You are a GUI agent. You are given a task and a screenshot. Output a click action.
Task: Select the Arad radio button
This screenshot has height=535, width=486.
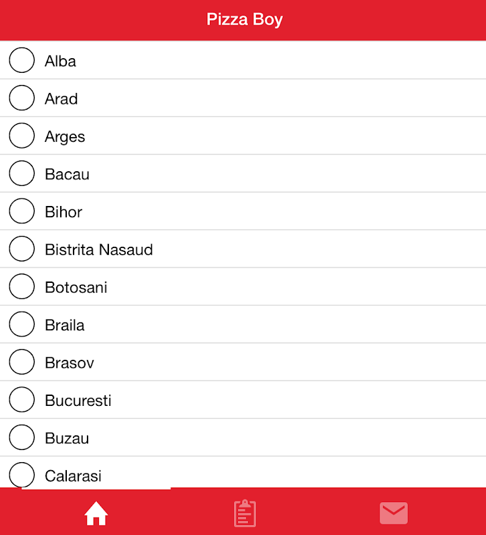(21, 98)
